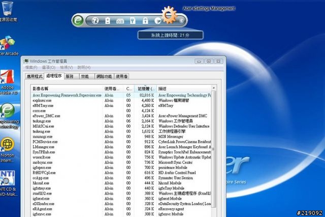Open the eLock padlock icon
Image resolution: width=325 pixels, height=217 pixels.
[x=145, y=20]
